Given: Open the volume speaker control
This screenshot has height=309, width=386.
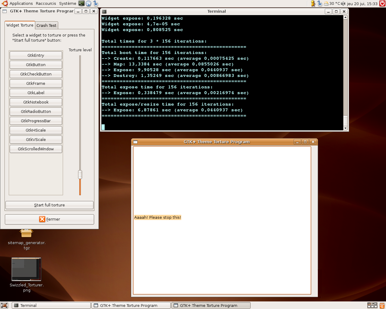Looking at the screenshot, I should pos(343,4).
